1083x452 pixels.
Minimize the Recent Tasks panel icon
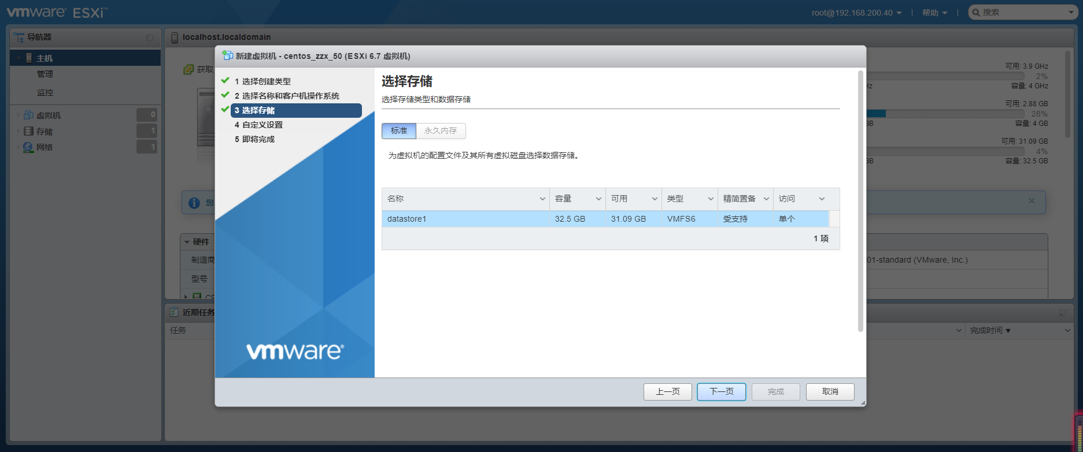coord(1063,313)
